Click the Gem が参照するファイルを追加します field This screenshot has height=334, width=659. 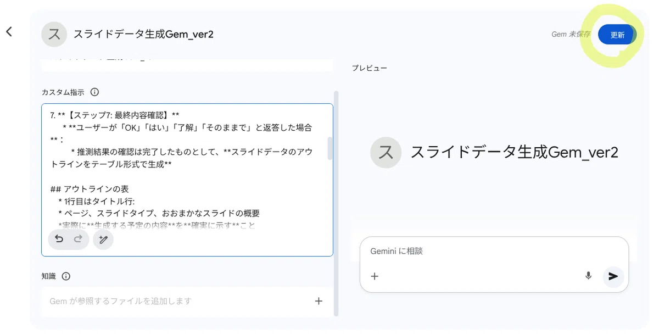pos(187,301)
